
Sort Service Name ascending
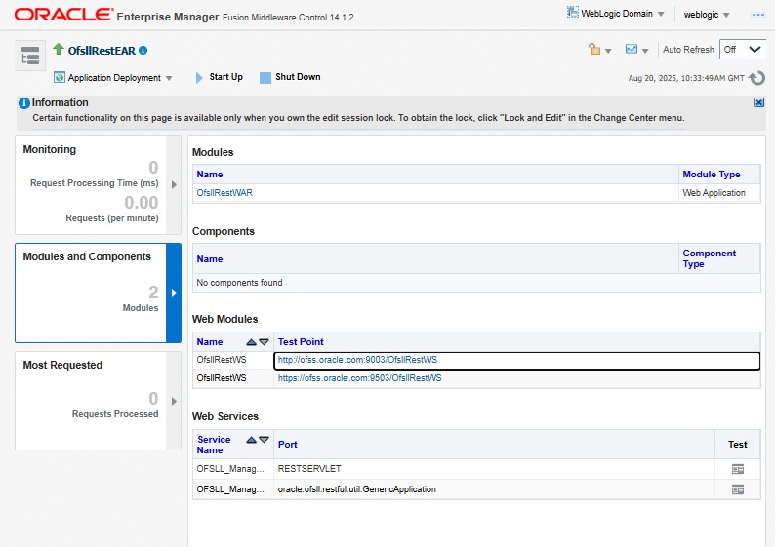coord(251,440)
